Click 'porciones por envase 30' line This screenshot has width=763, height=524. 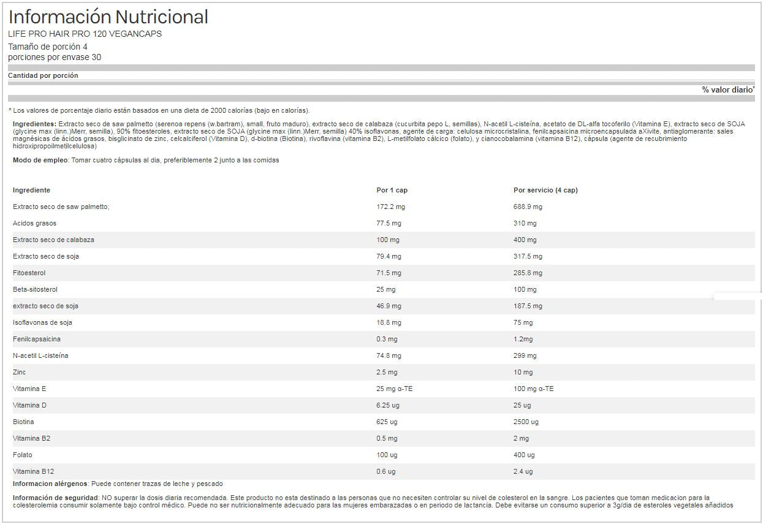click(x=55, y=58)
